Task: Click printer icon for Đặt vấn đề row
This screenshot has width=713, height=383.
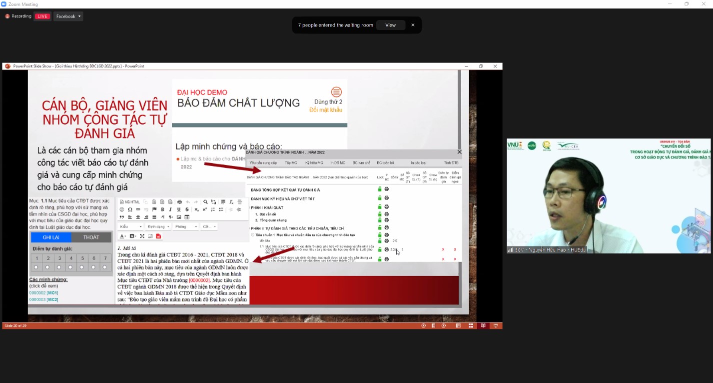Action: pyautogui.click(x=387, y=214)
